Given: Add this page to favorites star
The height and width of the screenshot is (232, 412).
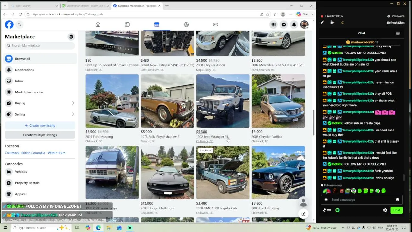Looking at the screenshot, I should pos(267,14).
